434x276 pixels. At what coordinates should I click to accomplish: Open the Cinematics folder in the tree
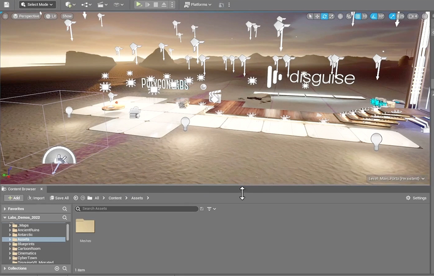[x=27, y=253]
